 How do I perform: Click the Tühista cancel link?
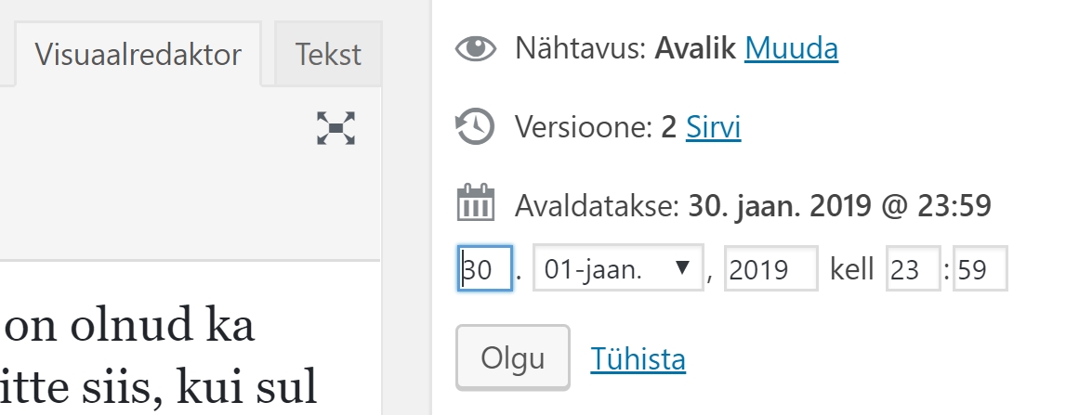pos(638,359)
